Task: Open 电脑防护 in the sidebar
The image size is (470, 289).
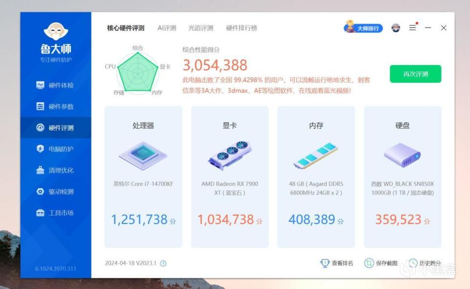Action: pos(55,149)
